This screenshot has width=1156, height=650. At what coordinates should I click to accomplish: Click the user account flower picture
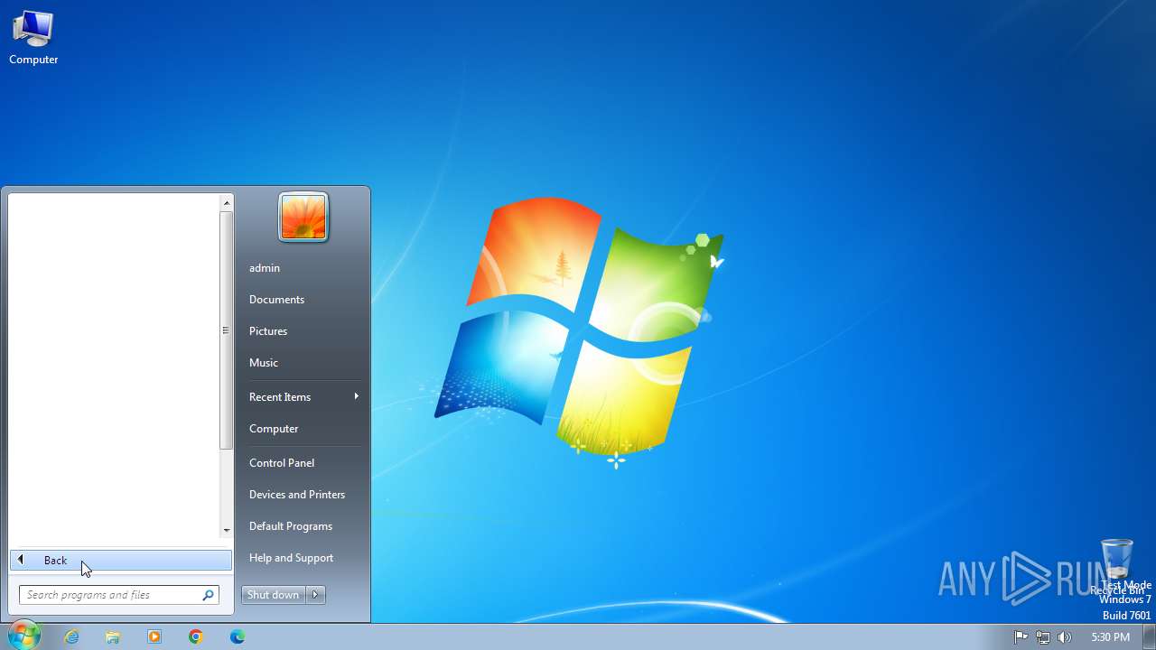point(303,218)
